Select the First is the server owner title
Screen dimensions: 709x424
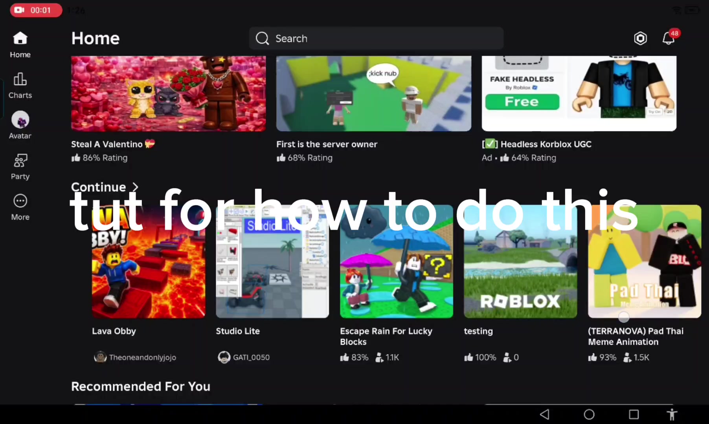pos(327,144)
